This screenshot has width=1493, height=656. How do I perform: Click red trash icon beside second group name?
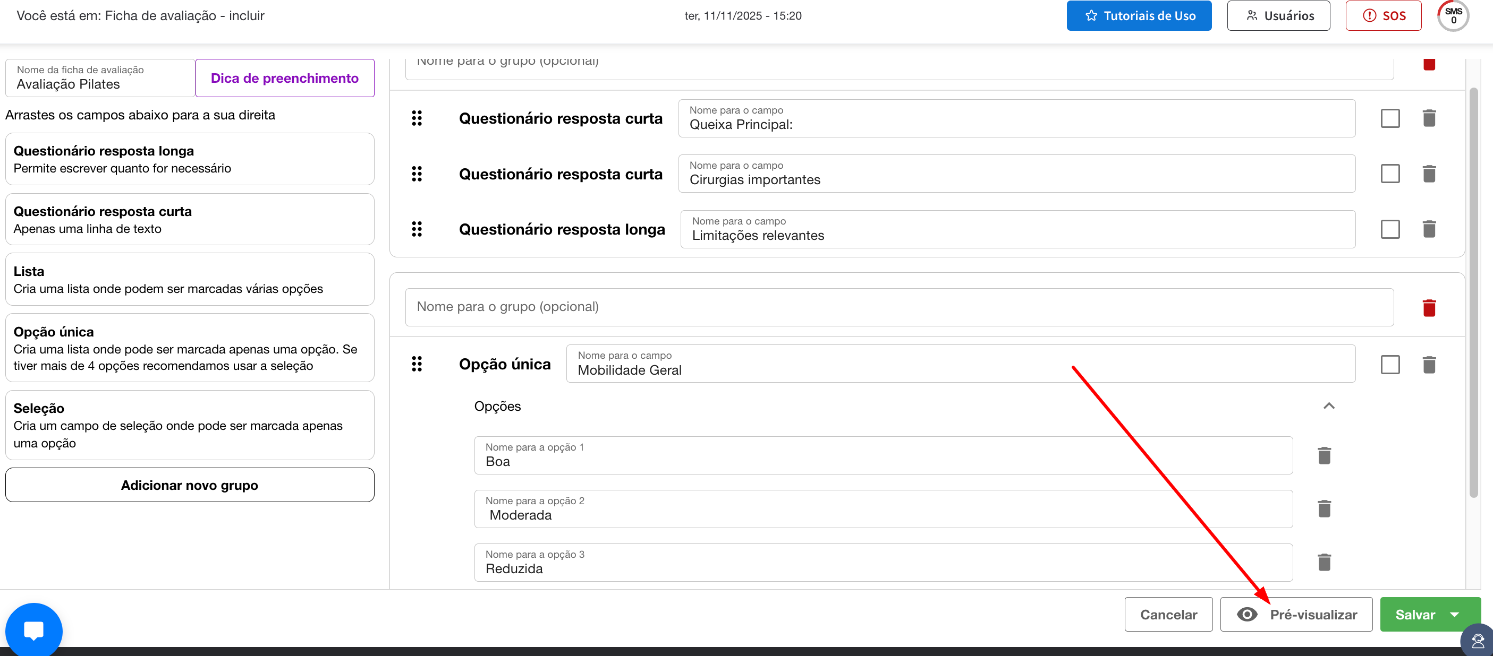click(1429, 307)
